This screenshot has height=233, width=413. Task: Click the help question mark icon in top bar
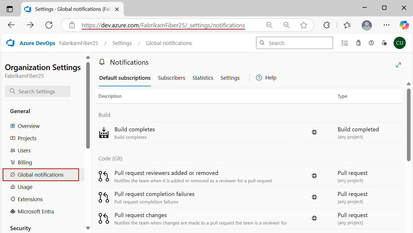click(x=371, y=43)
